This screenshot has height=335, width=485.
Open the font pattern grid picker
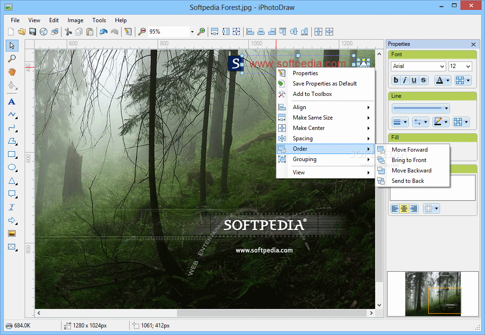463,80
